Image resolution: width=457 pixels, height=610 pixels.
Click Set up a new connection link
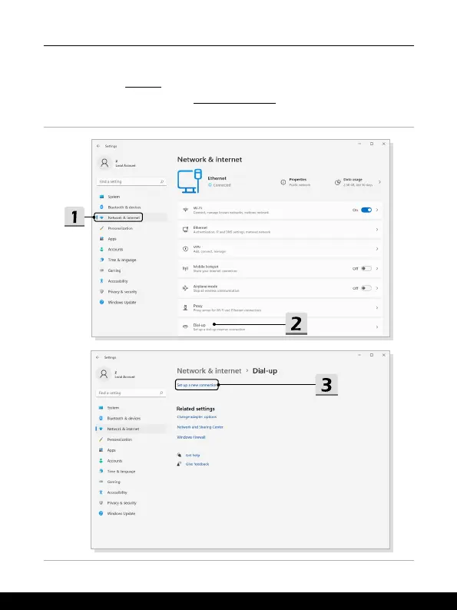(x=197, y=385)
